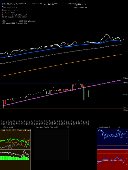Click the 'ADX: 52.35 +DY: 17.64' header
Image resolution: width=128 pixels, height=170 pixels.
point(11,130)
